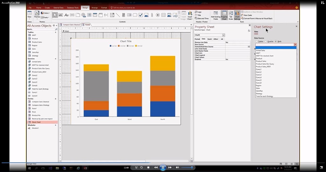Open the File menu tab

pyautogui.click(x=30, y=8)
